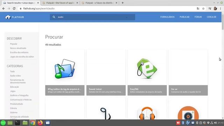The height and width of the screenshot is (126, 224).
Task: Open a new browser tab
Action: [122, 3]
